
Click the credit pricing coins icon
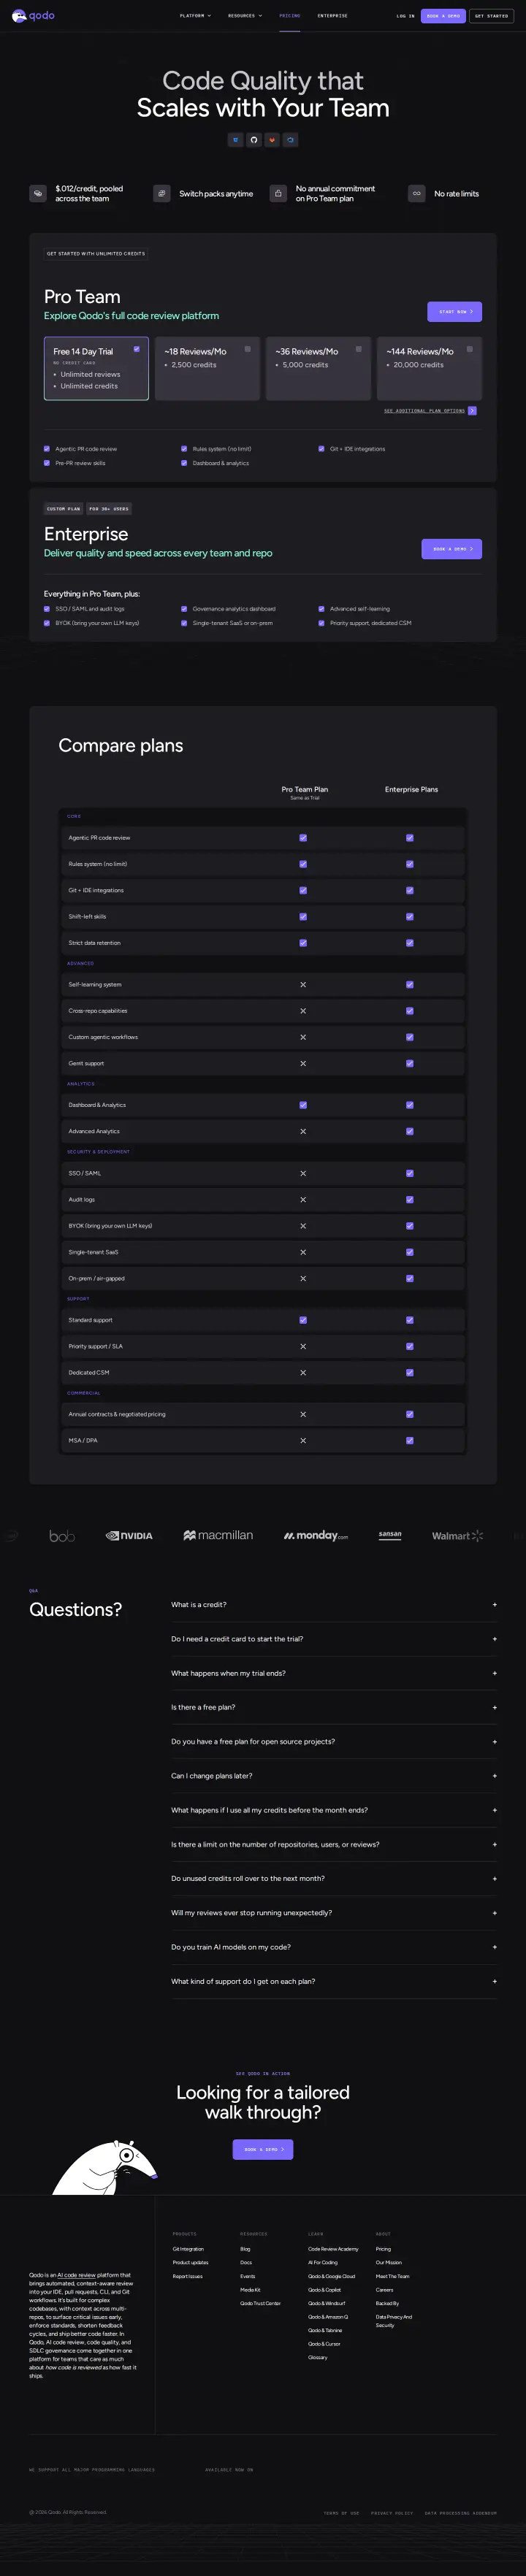[x=38, y=194]
